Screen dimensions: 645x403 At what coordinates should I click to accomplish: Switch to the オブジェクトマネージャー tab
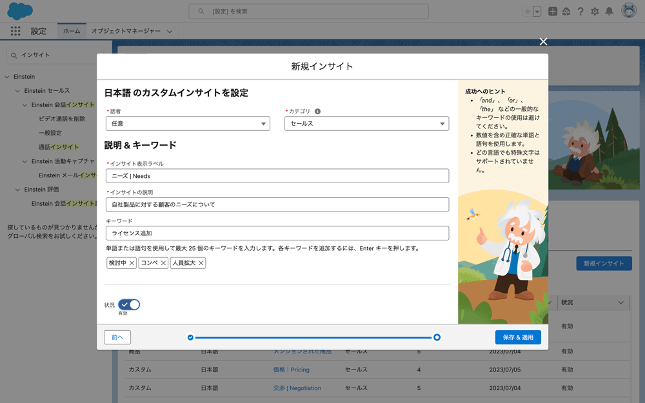tap(126, 31)
